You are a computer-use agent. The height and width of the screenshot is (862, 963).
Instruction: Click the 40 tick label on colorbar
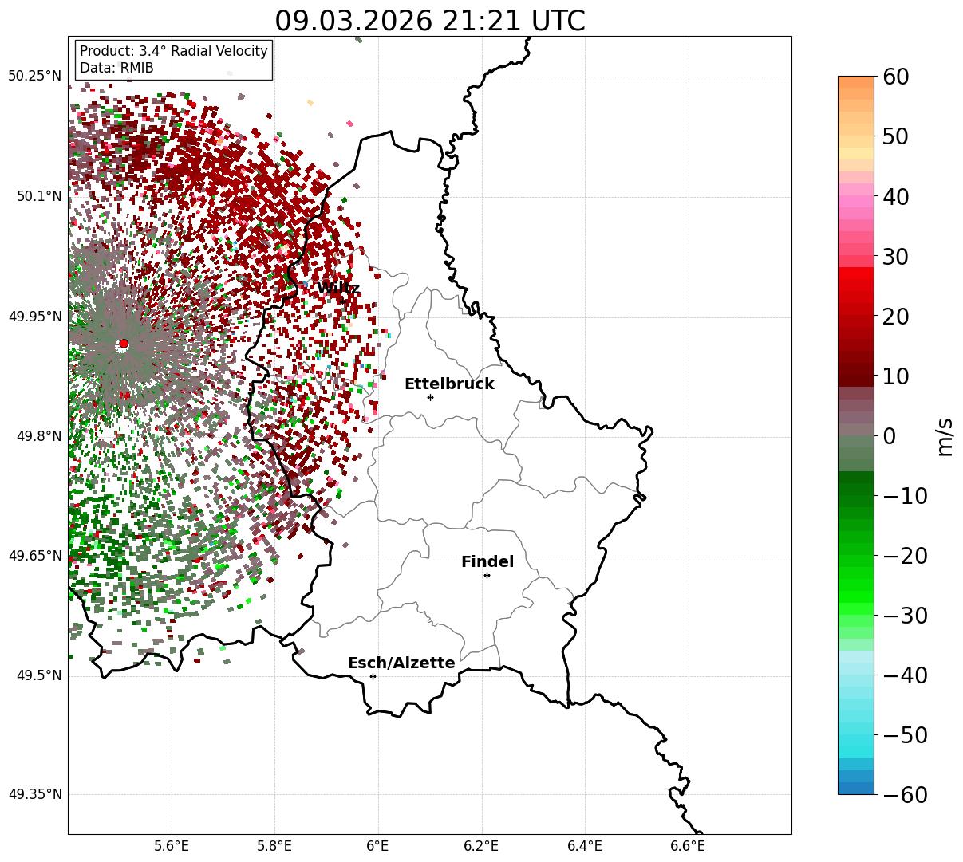coord(897,196)
